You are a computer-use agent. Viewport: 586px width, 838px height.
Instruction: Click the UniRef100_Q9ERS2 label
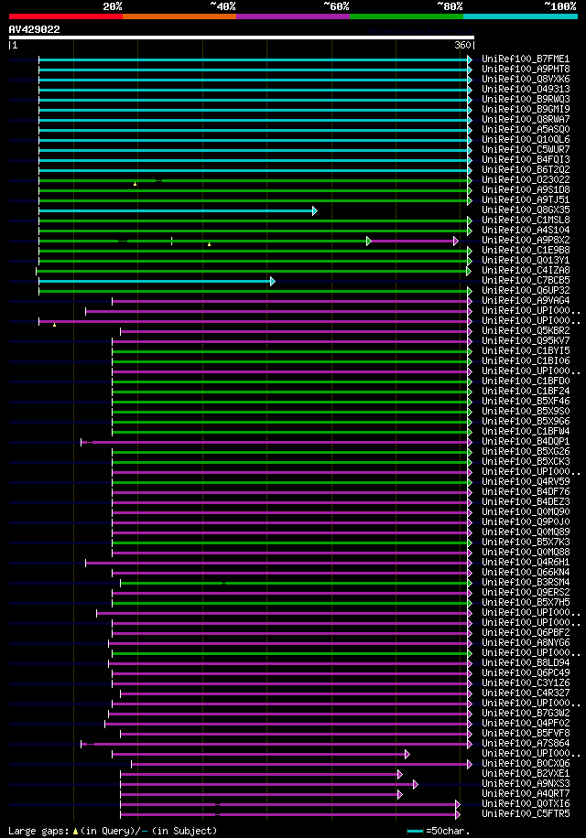[526, 592]
